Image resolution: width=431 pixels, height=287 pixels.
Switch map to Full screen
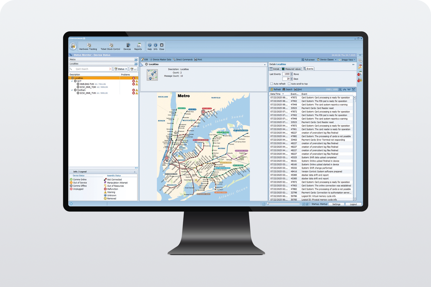[x=308, y=60]
